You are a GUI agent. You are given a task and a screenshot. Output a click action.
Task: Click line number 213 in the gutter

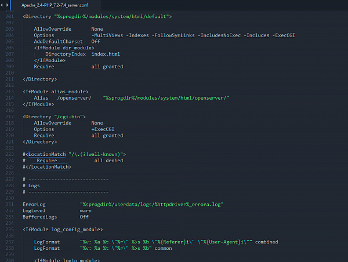click(9, 91)
